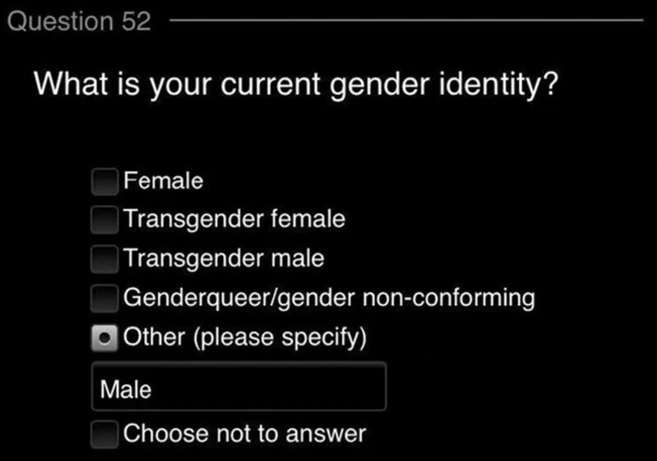657x461 pixels.
Task: Click the word 'identity?' in the question
Action: click(498, 85)
